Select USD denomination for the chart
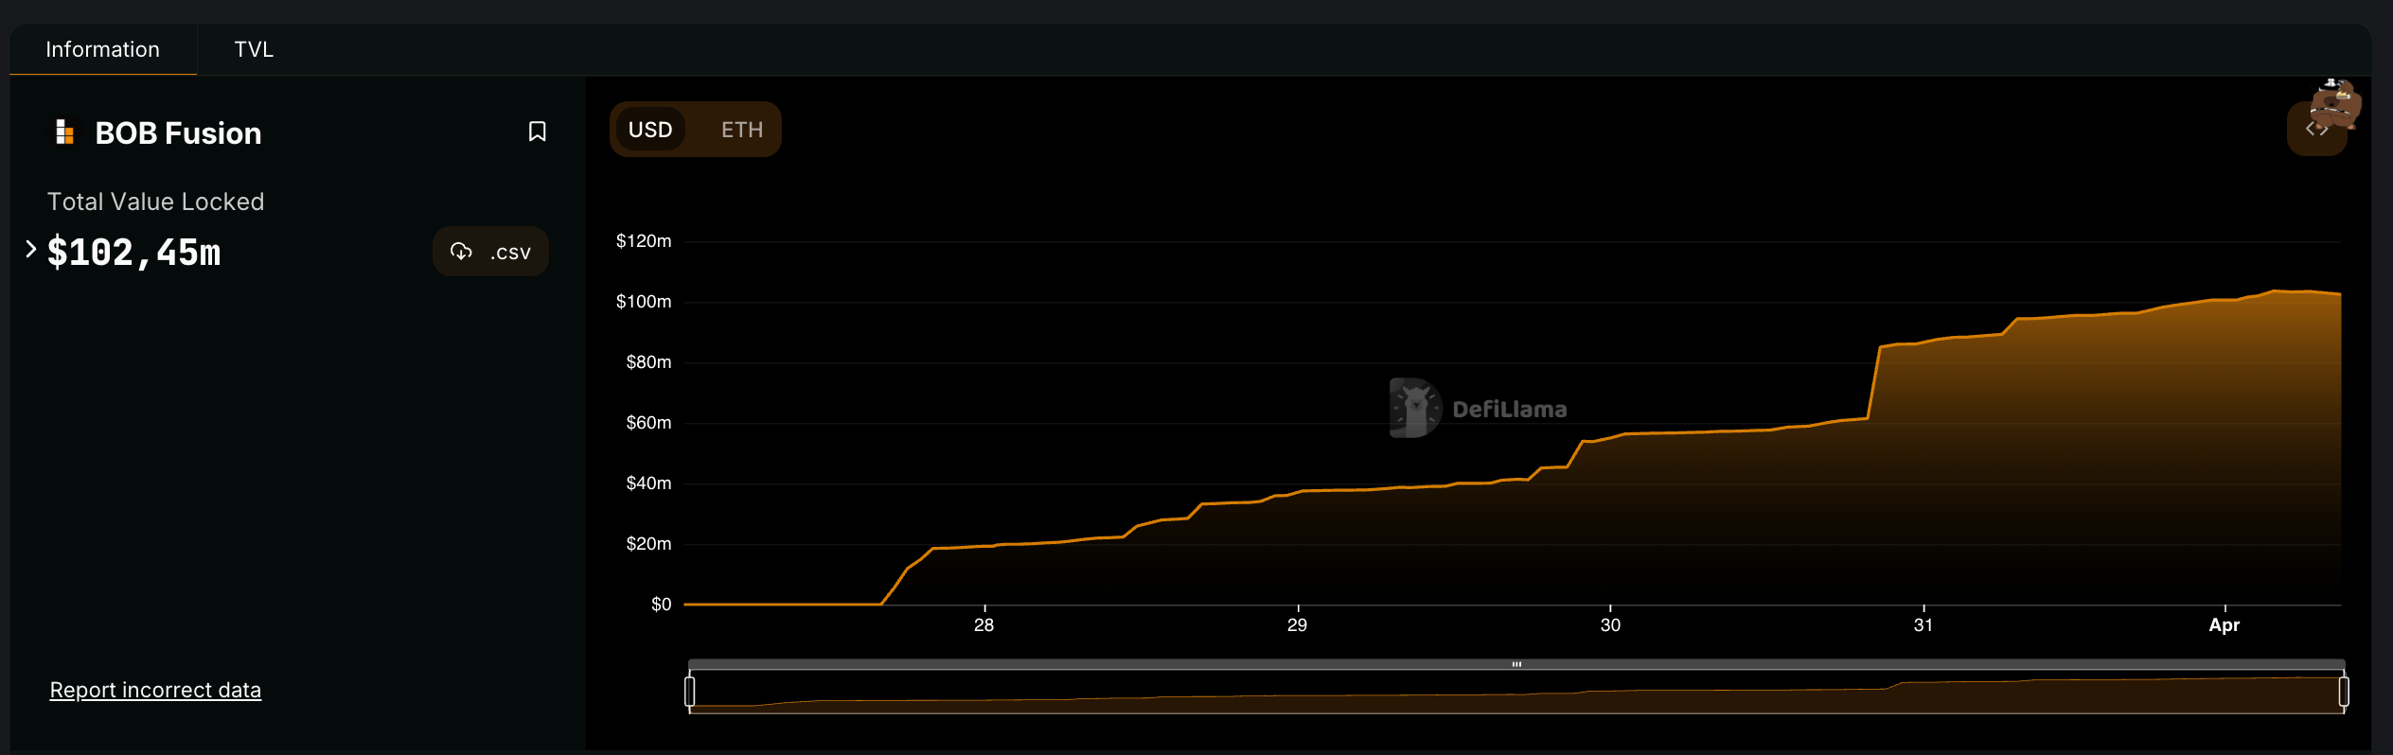 [x=650, y=130]
